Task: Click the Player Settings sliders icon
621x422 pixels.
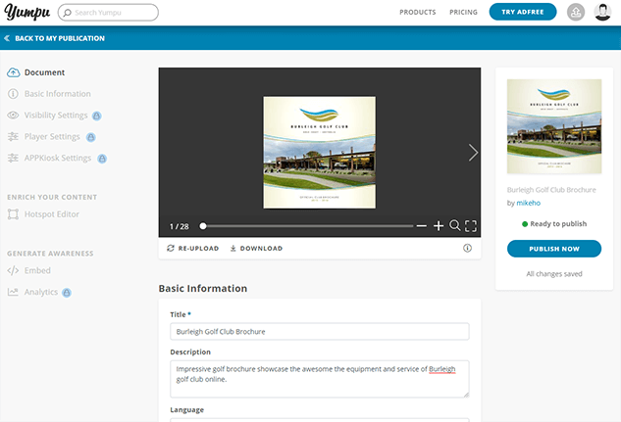Action: (x=13, y=136)
